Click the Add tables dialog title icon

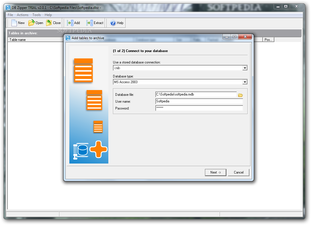(x=68, y=38)
